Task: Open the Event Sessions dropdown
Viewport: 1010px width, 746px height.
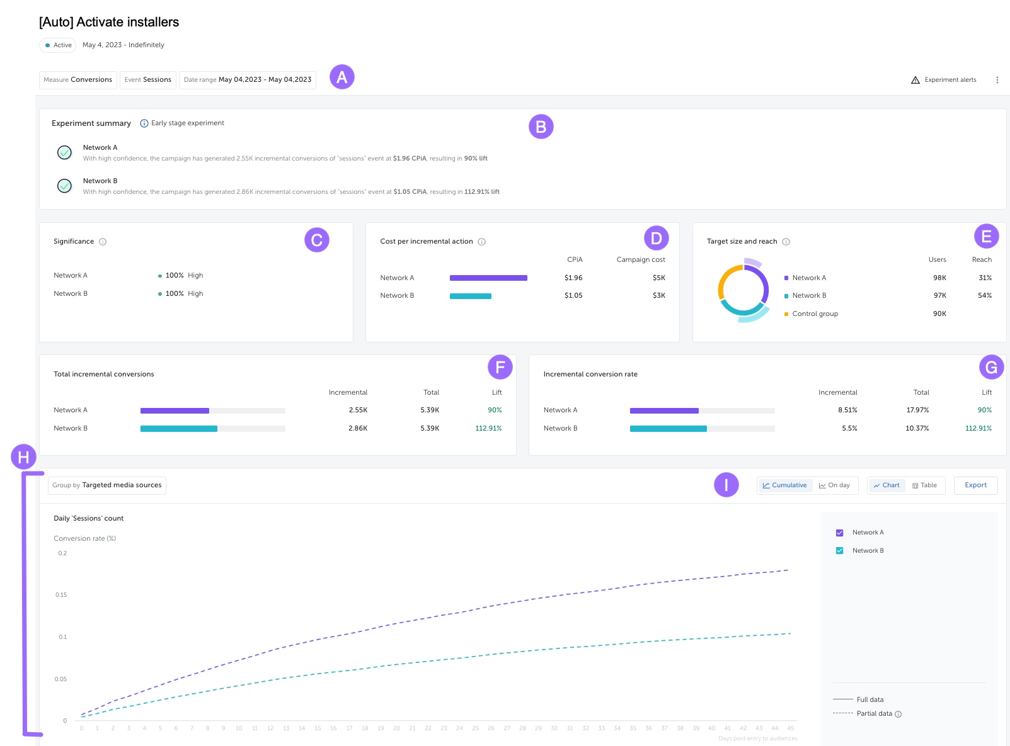Action: 148,80
